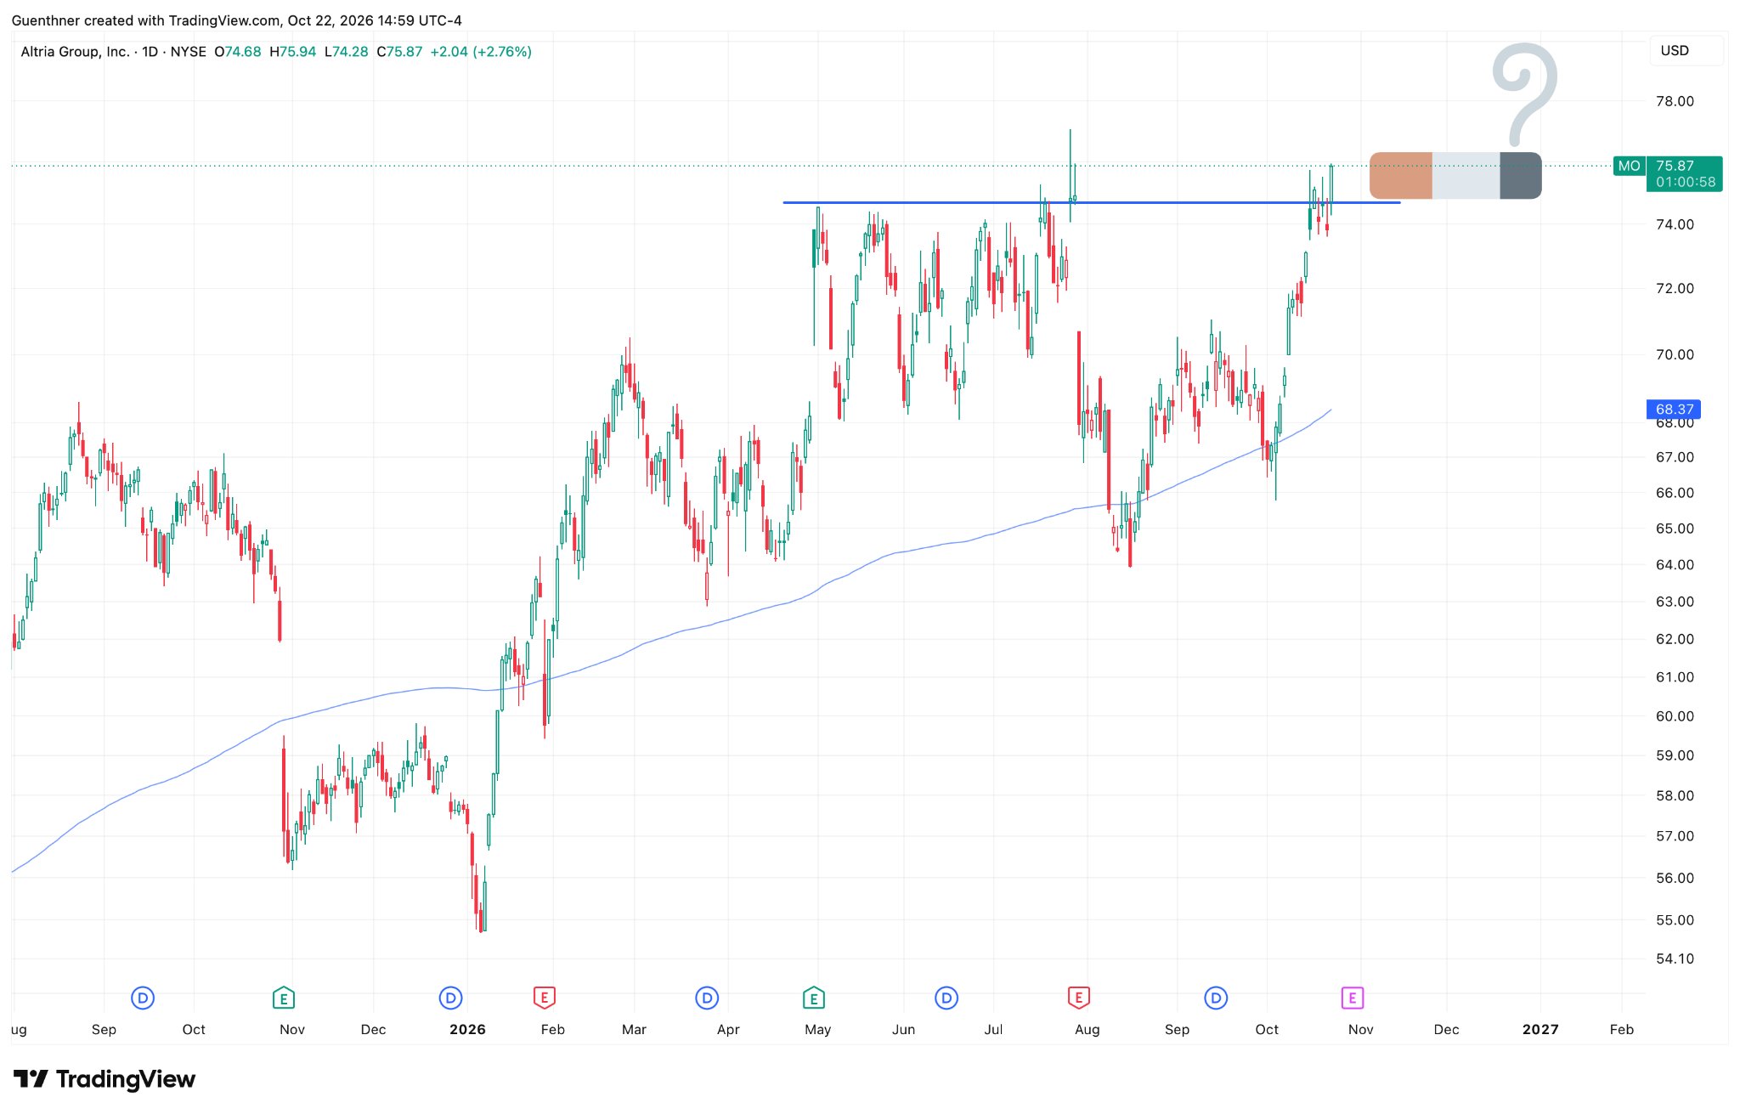Select the dividend D marker near Apr
1740x1114 pixels.
pos(707,998)
